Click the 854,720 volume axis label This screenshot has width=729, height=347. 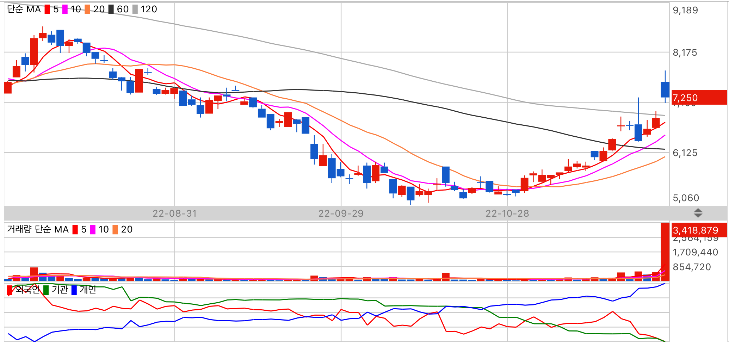point(692,267)
